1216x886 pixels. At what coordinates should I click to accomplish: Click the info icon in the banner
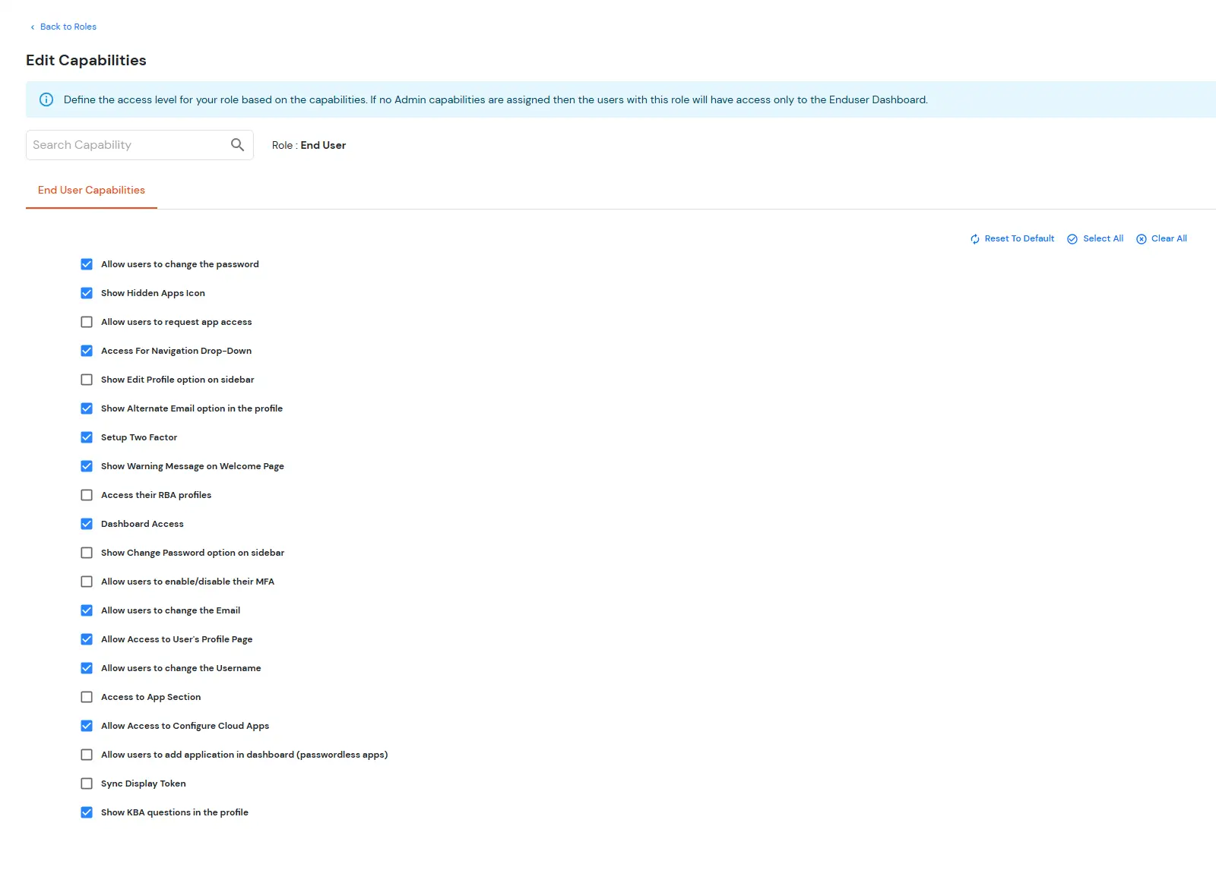click(46, 99)
